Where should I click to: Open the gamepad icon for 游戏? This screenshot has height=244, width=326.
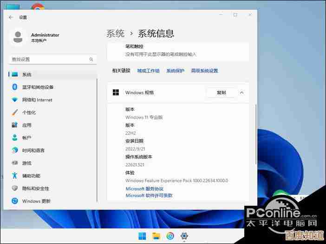15,163
